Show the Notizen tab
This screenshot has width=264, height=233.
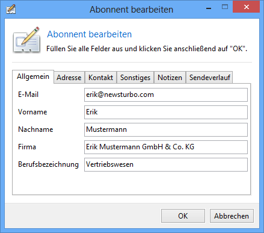[x=170, y=78]
